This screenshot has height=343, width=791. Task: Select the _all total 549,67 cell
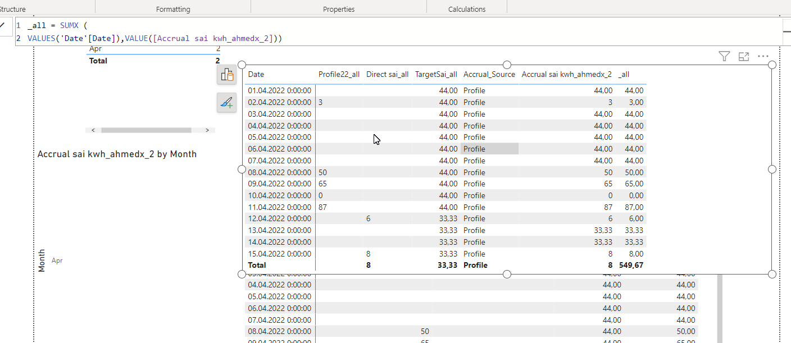(x=631, y=265)
